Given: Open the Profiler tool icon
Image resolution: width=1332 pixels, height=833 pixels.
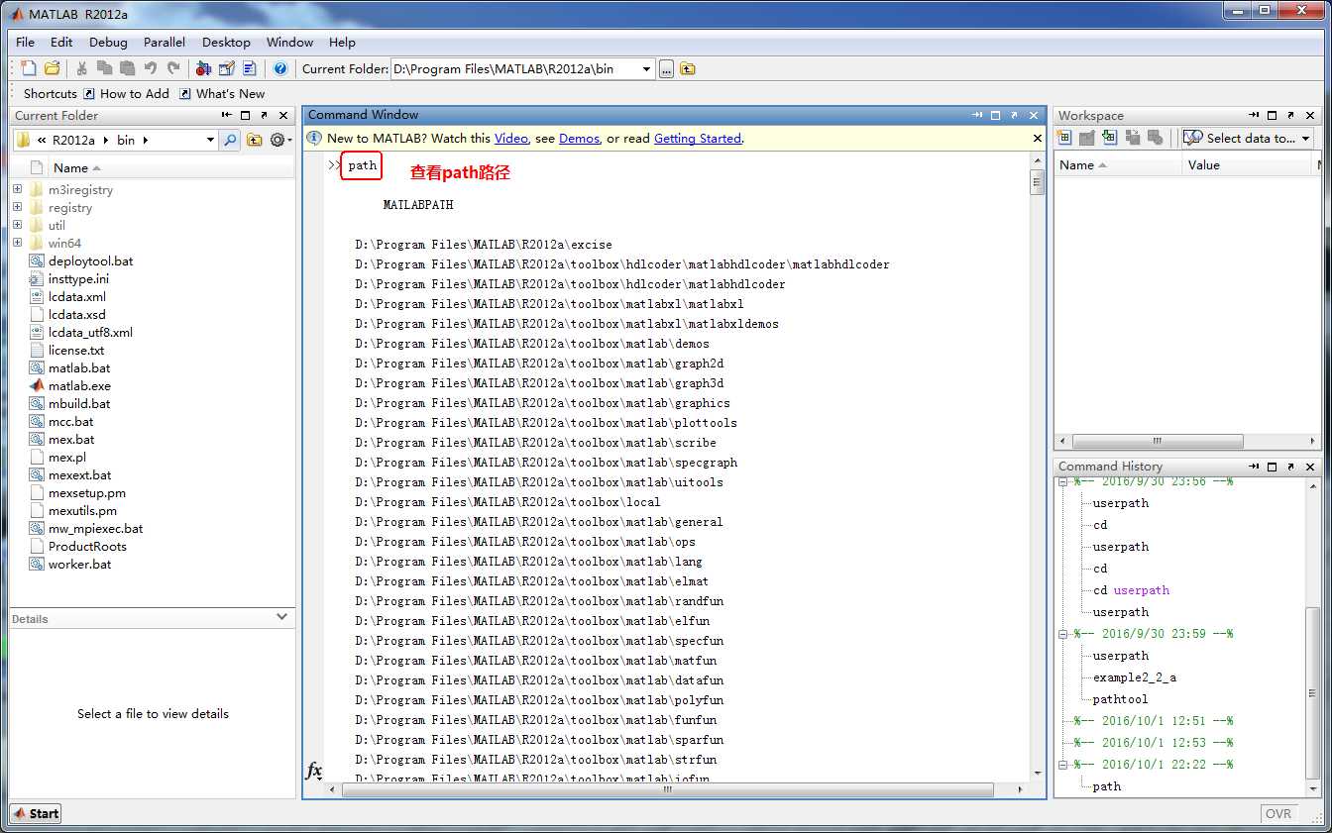Looking at the screenshot, I should 250,68.
